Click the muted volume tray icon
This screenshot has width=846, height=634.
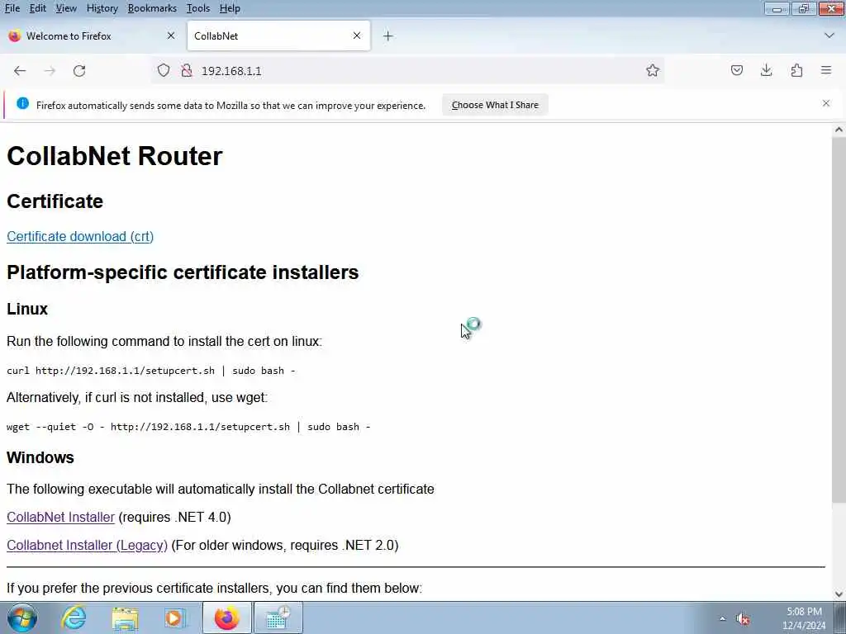click(x=743, y=618)
